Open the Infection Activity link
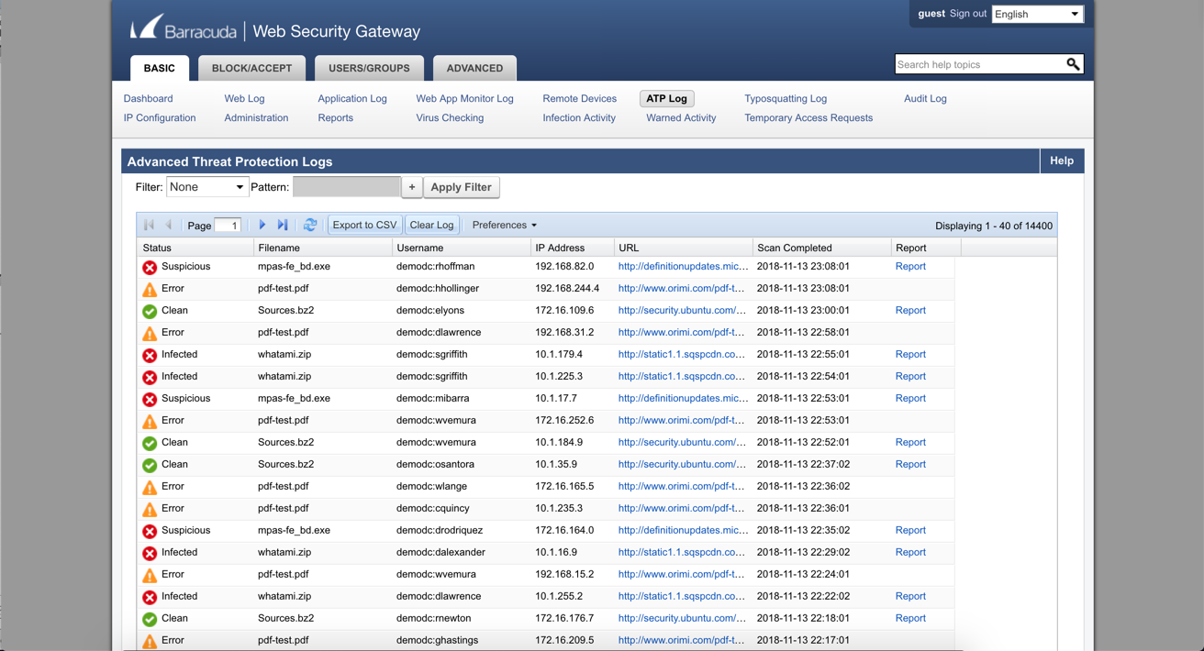This screenshot has height=651, width=1204. click(578, 117)
